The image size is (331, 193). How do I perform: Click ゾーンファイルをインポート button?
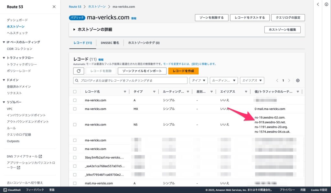(x=142, y=71)
